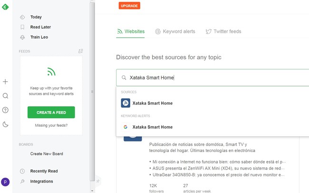The height and width of the screenshot is (193, 309).
Task: Click the plus add content icon
Action: (x=5, y=81)
